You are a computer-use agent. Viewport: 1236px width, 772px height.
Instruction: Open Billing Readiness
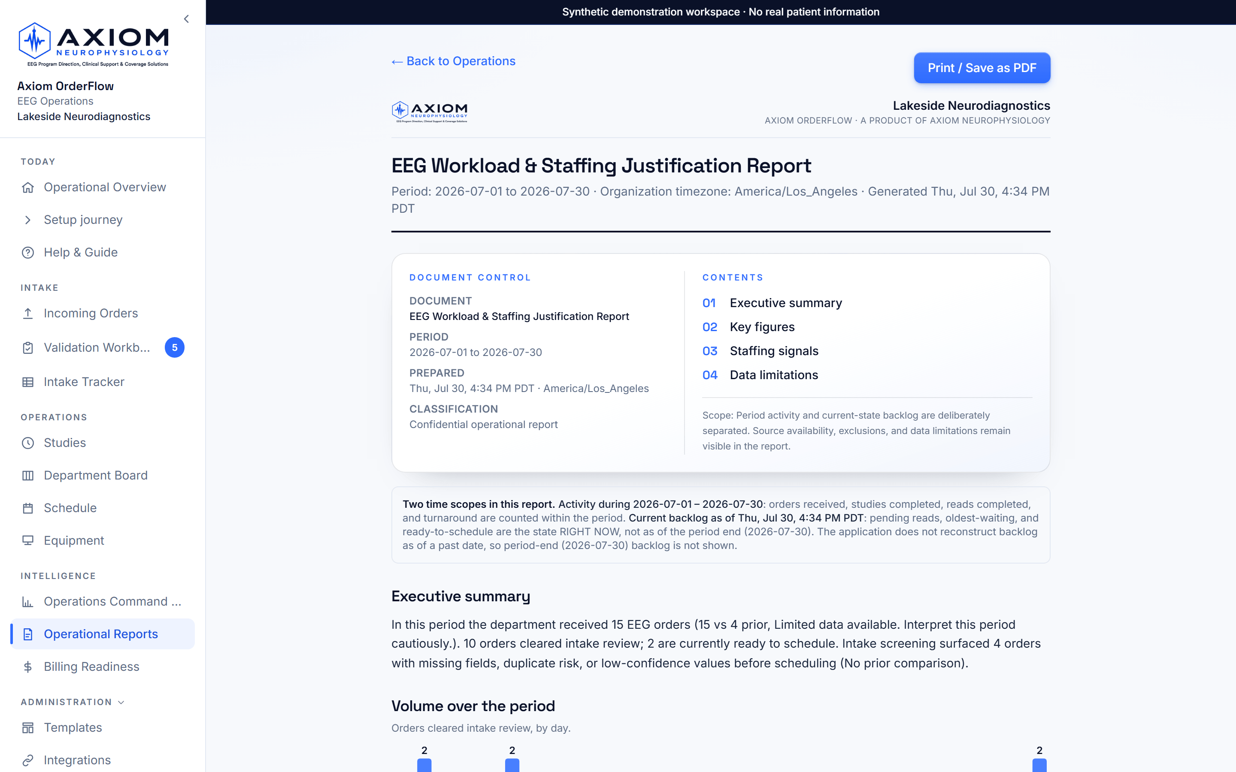tap(103, 667)
